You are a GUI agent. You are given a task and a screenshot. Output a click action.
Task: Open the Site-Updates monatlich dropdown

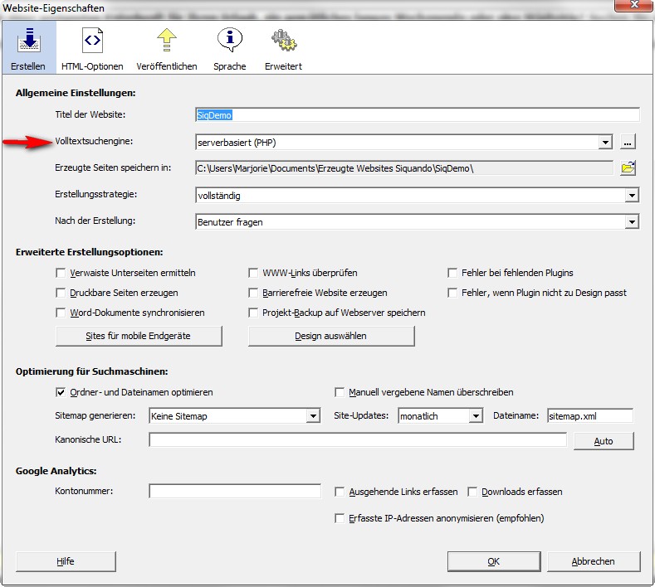[x=476, y=416]
